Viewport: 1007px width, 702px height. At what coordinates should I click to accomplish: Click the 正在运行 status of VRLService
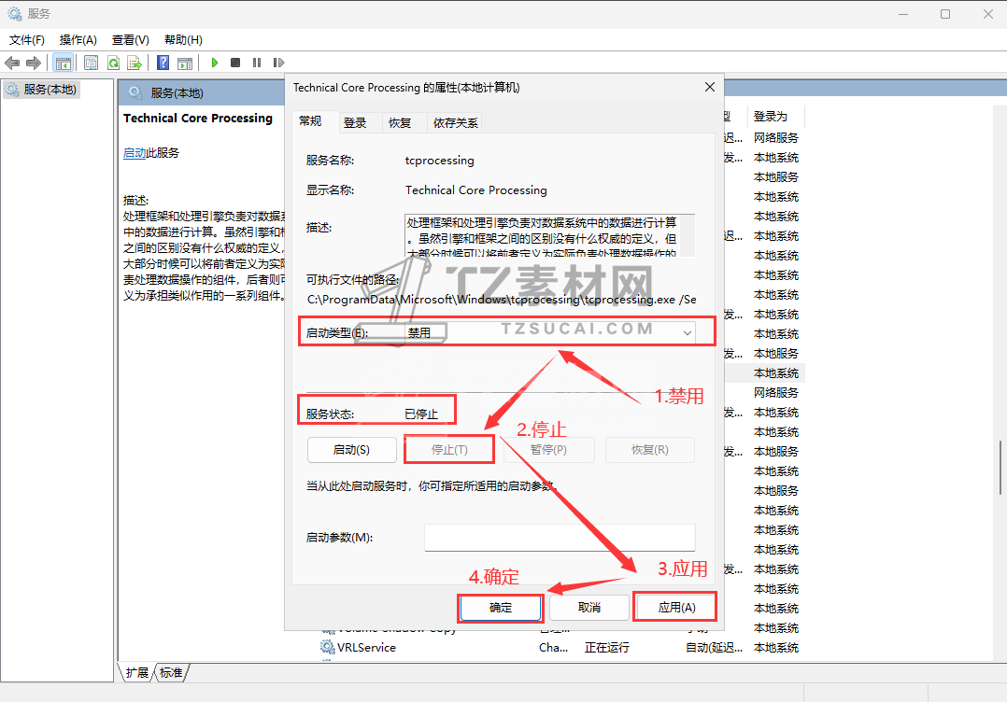pyautogui.click(x=606, y=648)
